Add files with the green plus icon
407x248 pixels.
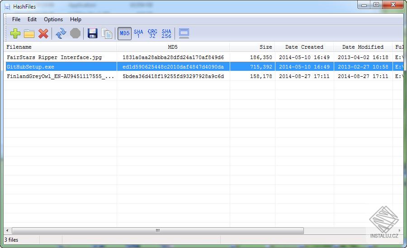point(15,33)
